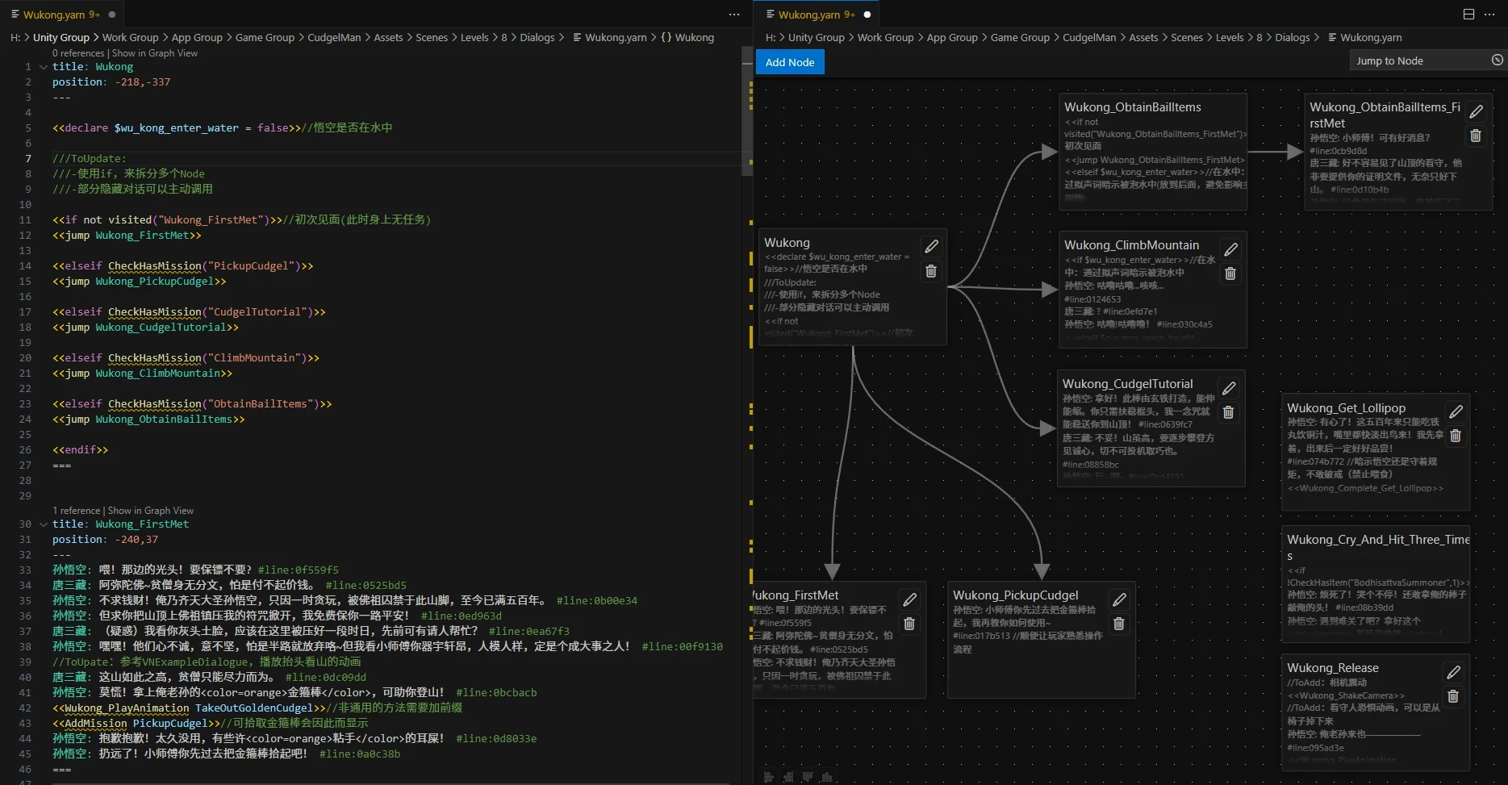Click the text "<<endif>>" on line 26

(80, 450)
